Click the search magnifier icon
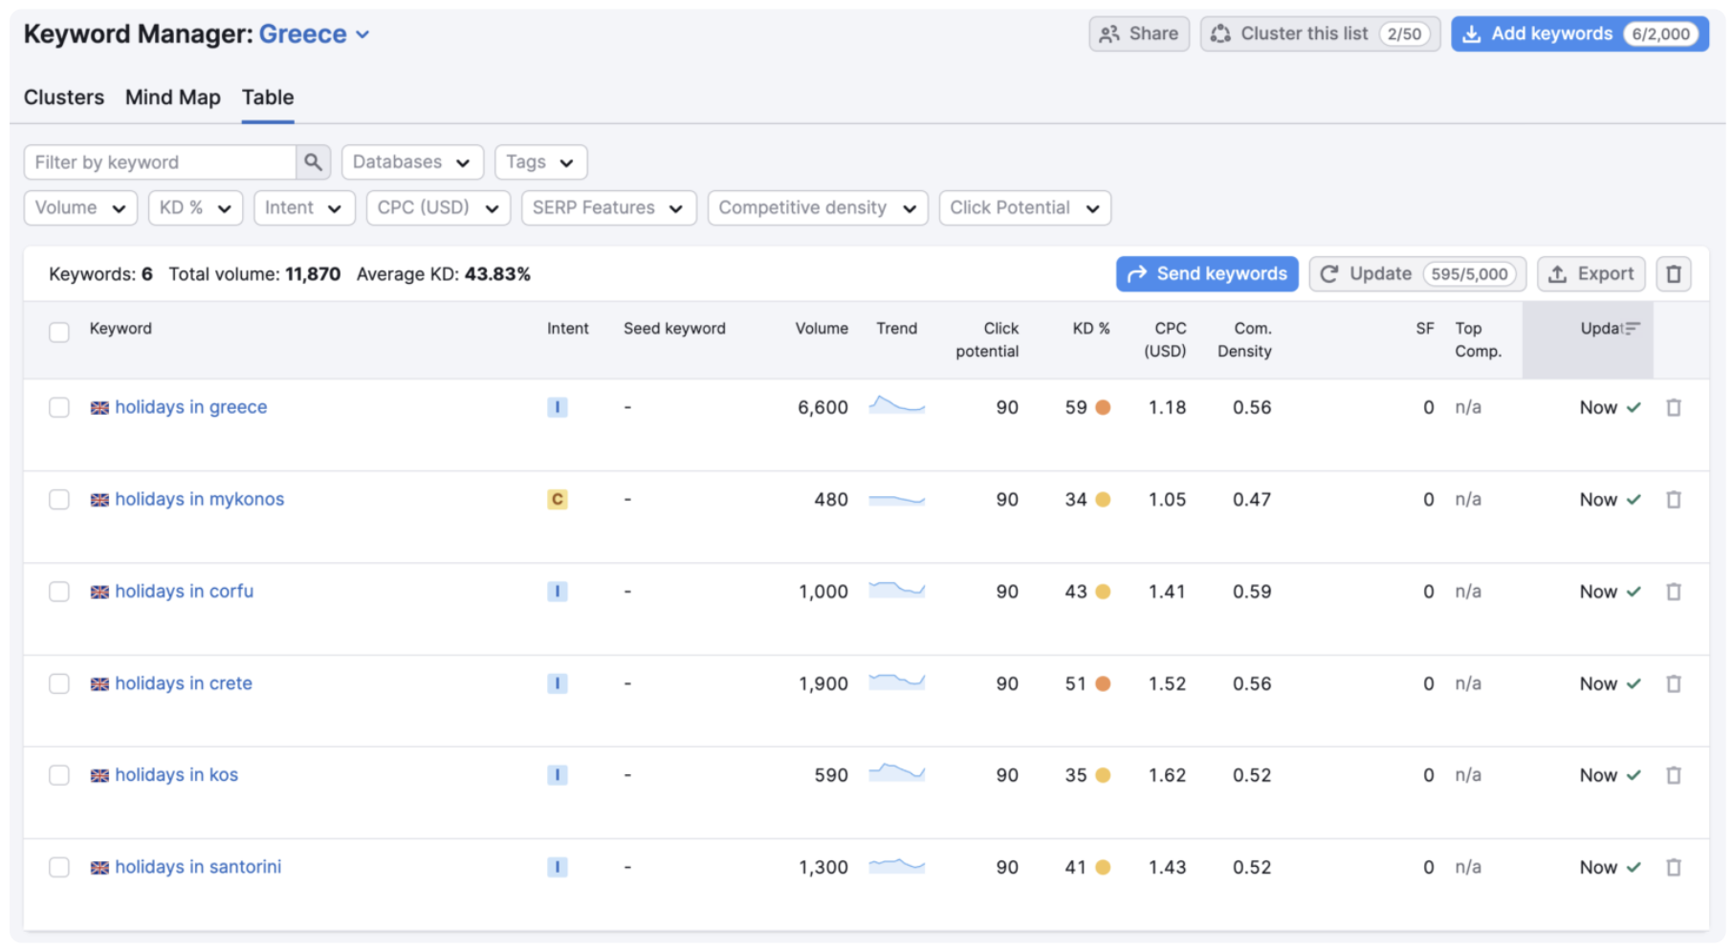Image resolution: width=1733 pixels, height=950 pixels. [x=313, y=162]
